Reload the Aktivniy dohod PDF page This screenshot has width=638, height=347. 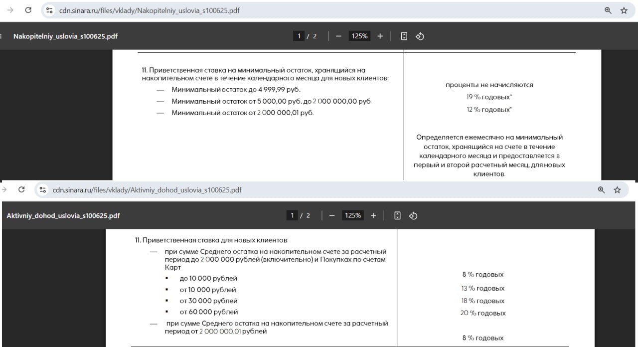tap(21, 189)
